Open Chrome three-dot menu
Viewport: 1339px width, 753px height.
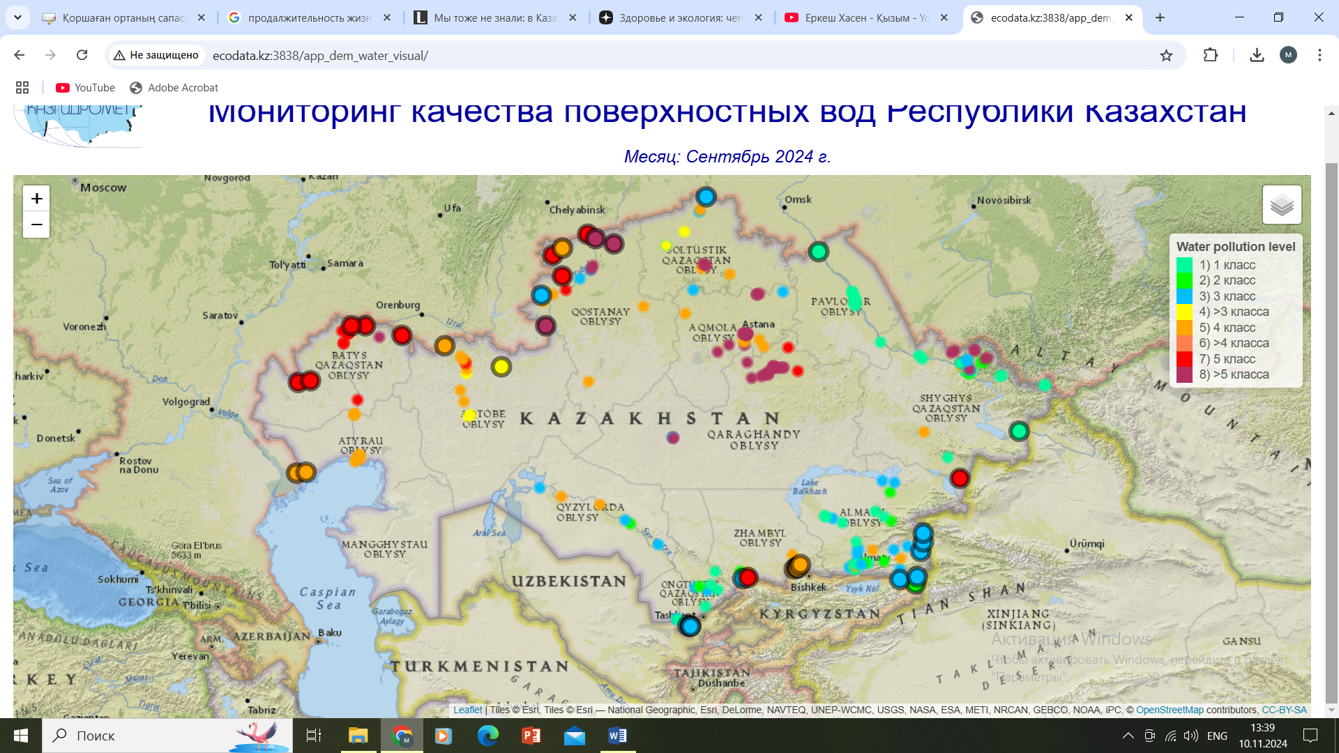click(1319, 55)
